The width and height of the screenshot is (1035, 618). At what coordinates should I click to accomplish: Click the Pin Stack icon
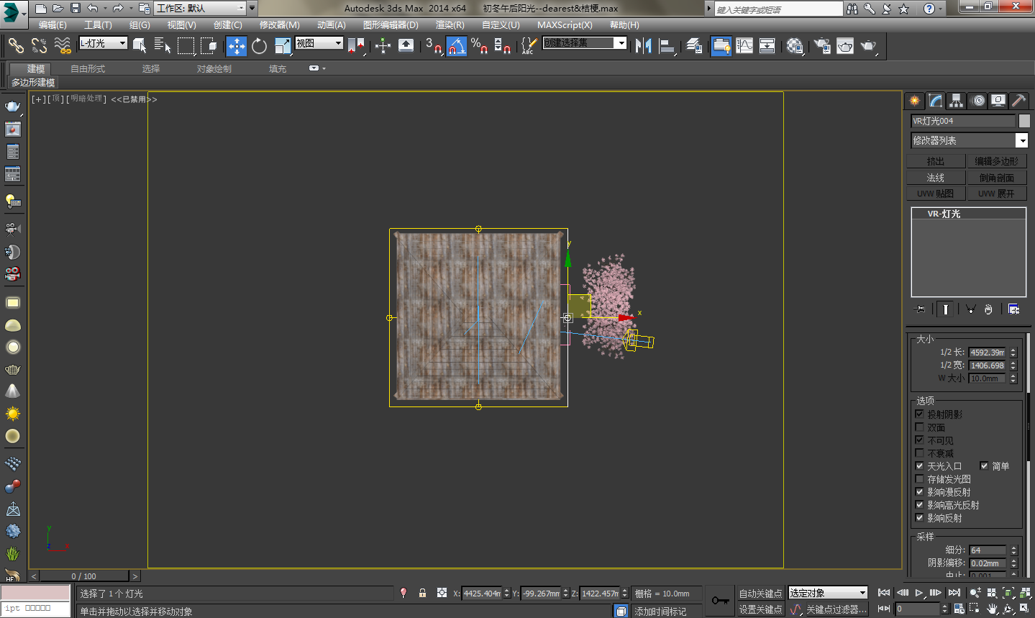920,309
